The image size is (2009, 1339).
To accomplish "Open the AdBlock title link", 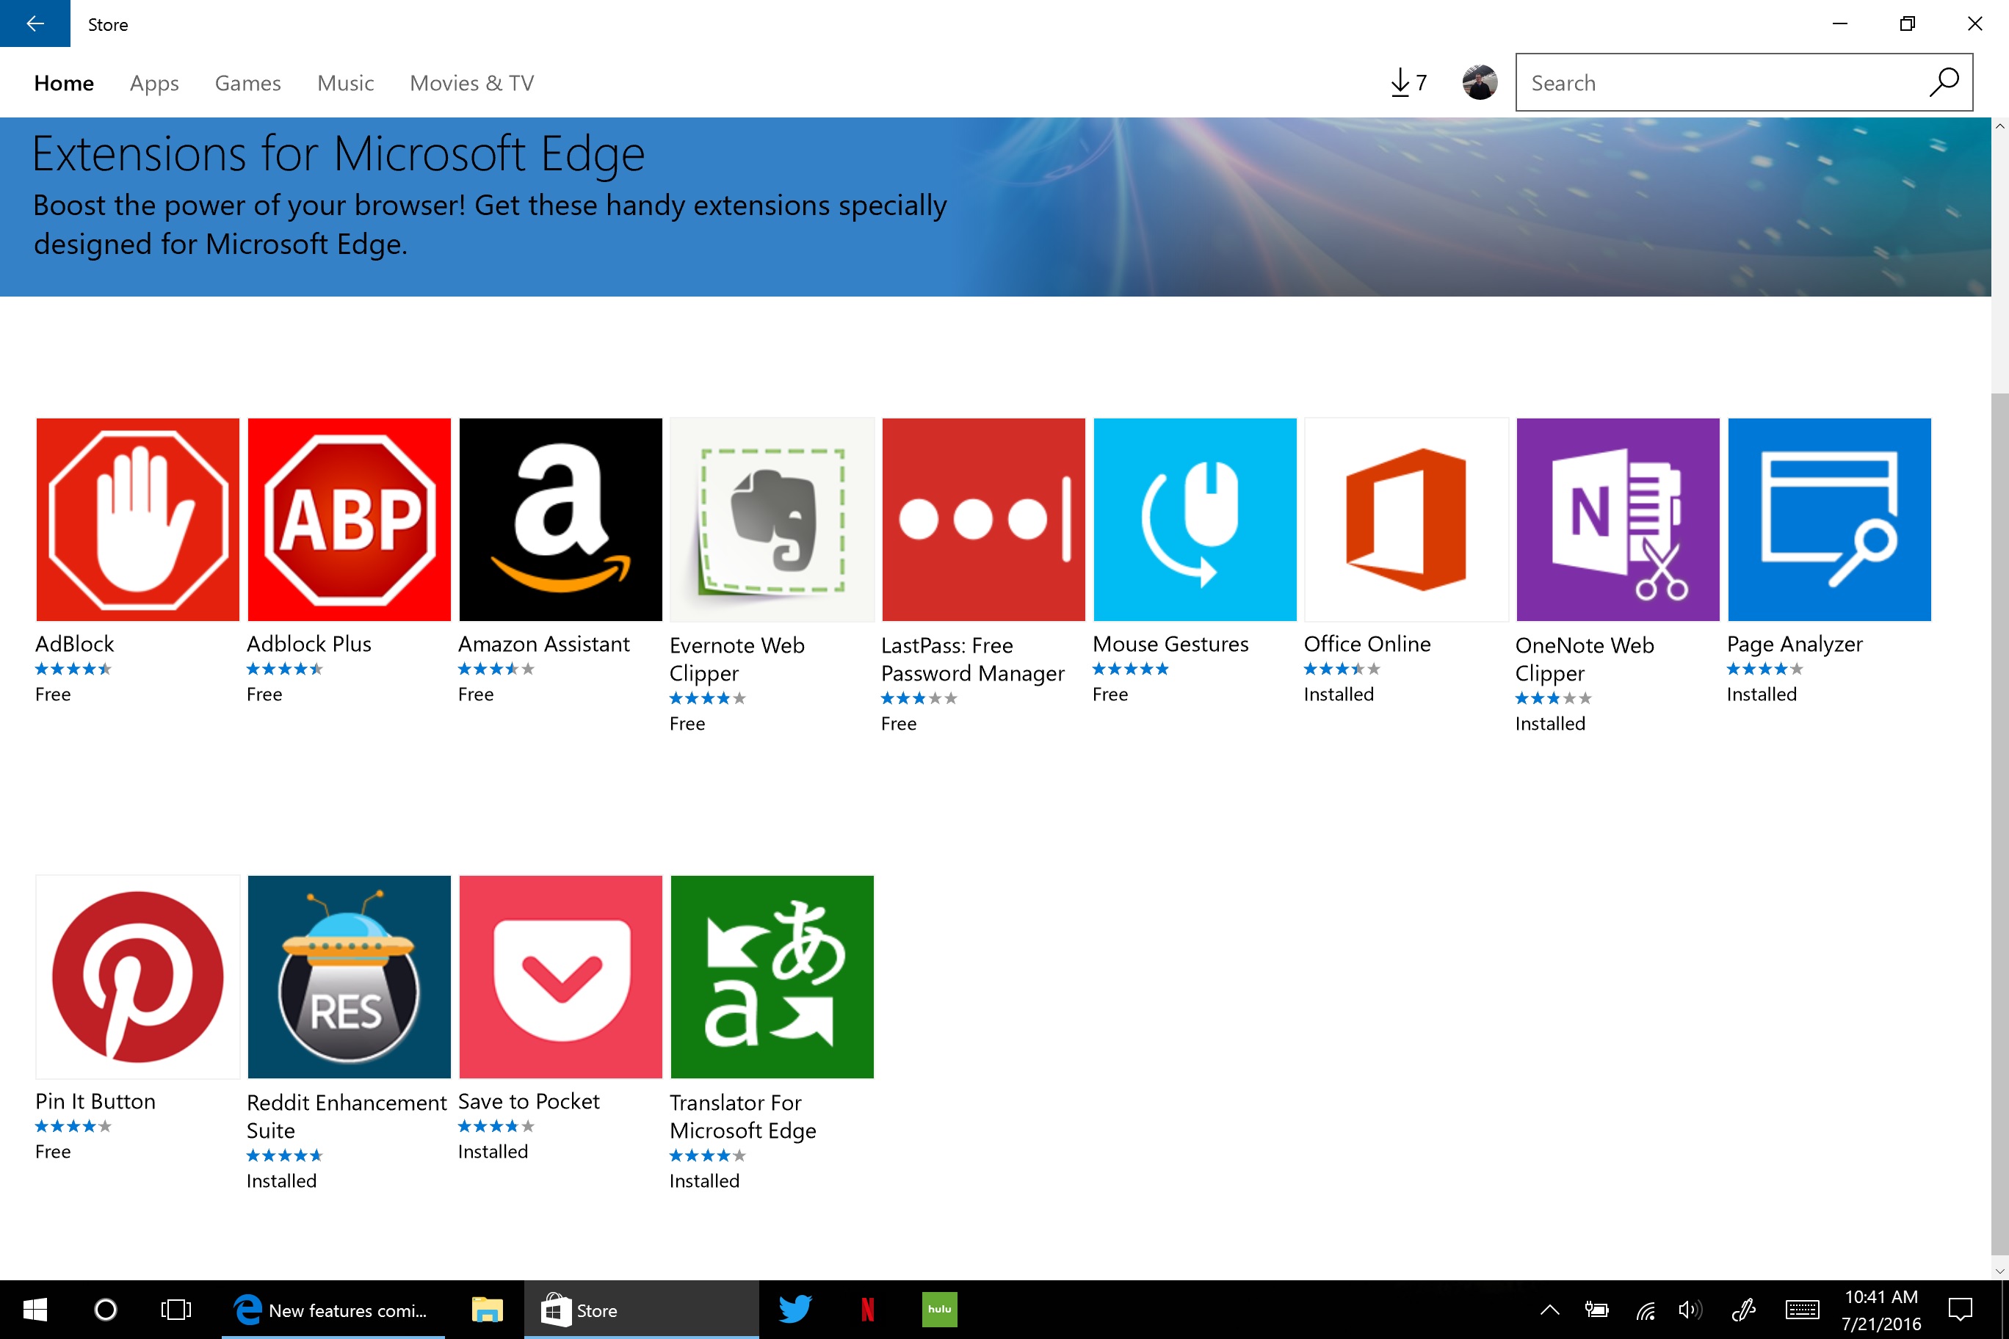I will tap(74, 644).
